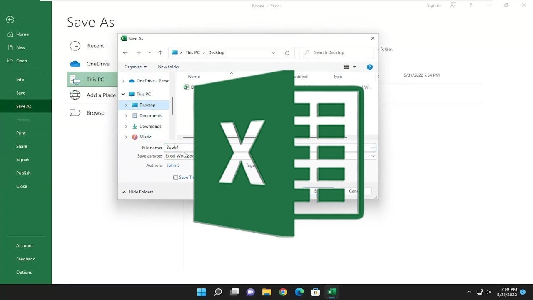The image size is (533, 300).
Task: Select Export in the left menu
Action: pyautogui.click(x=22, y=160)
